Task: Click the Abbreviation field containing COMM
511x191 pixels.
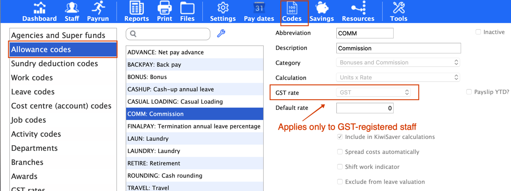Action: (x=365, y=33)
